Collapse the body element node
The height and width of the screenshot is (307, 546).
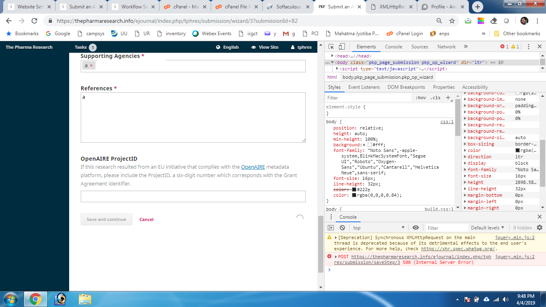[x=333, y=62]
